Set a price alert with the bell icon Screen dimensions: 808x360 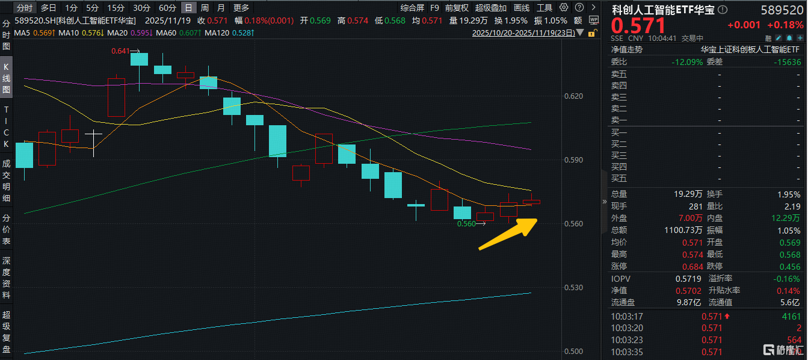[x=788, y=38]
